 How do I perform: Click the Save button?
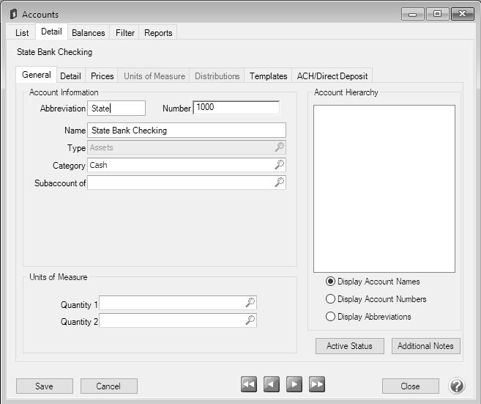(45, 386)
